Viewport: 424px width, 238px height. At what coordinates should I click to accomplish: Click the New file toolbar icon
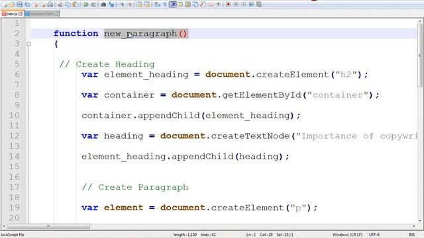(5, 5)
